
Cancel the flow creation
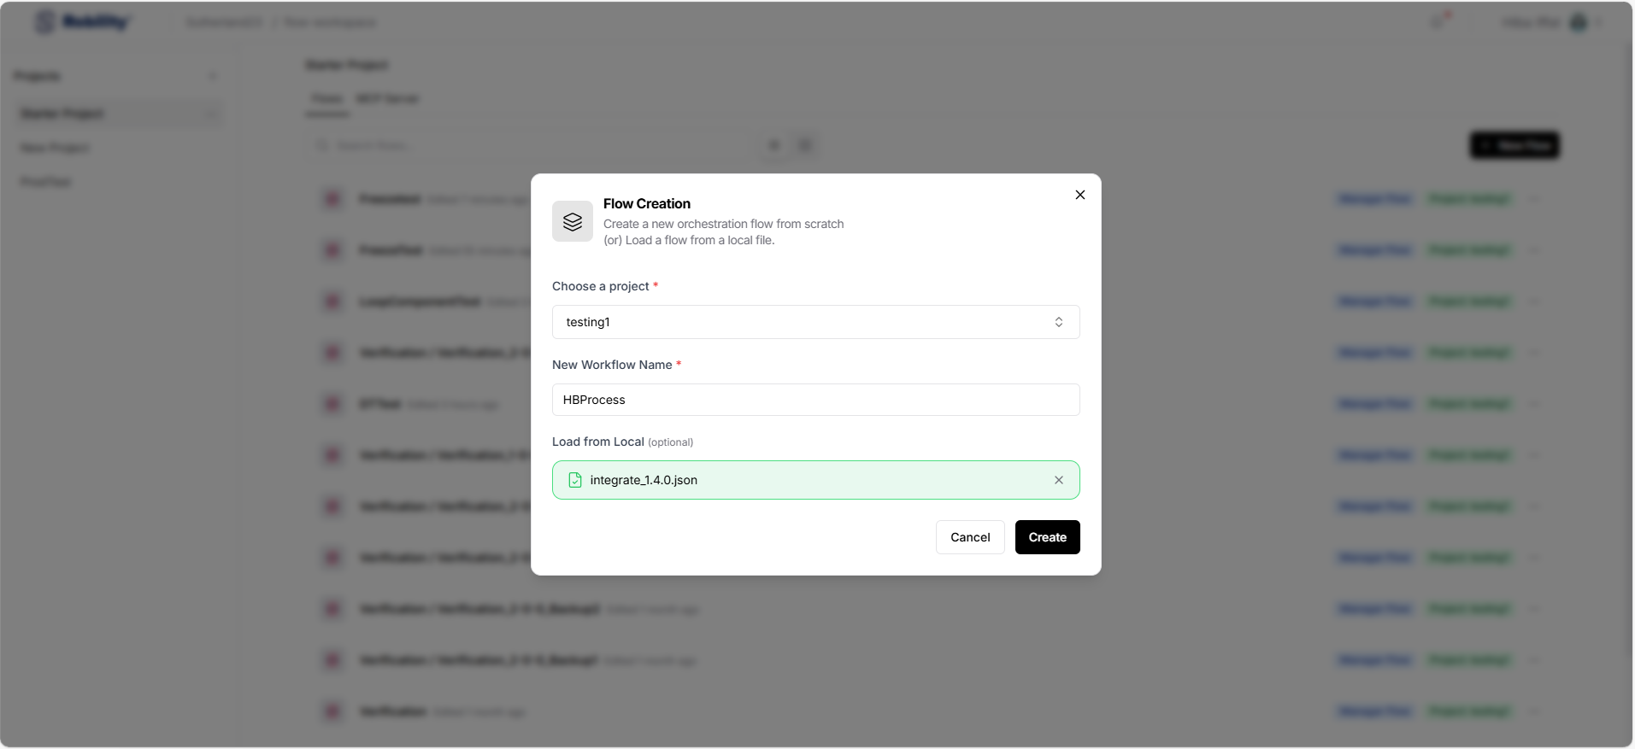pyautogui.click(x=969, y=537)
